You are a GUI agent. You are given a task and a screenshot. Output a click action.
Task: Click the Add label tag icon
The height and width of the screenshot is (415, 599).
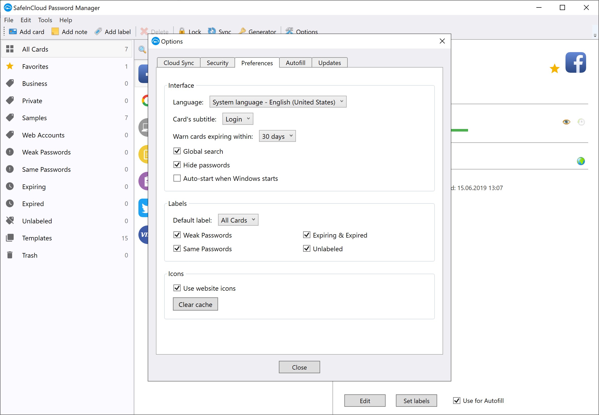click(x=98, y=32)
